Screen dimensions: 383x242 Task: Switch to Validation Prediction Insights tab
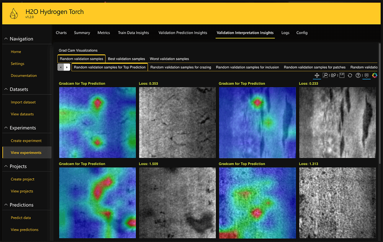(x=183, y=33)
